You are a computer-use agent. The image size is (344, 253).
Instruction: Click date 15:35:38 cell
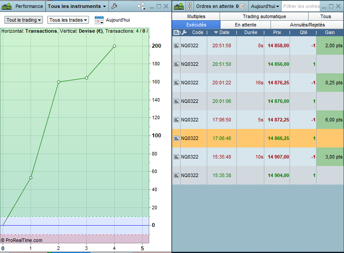[222, 175]
